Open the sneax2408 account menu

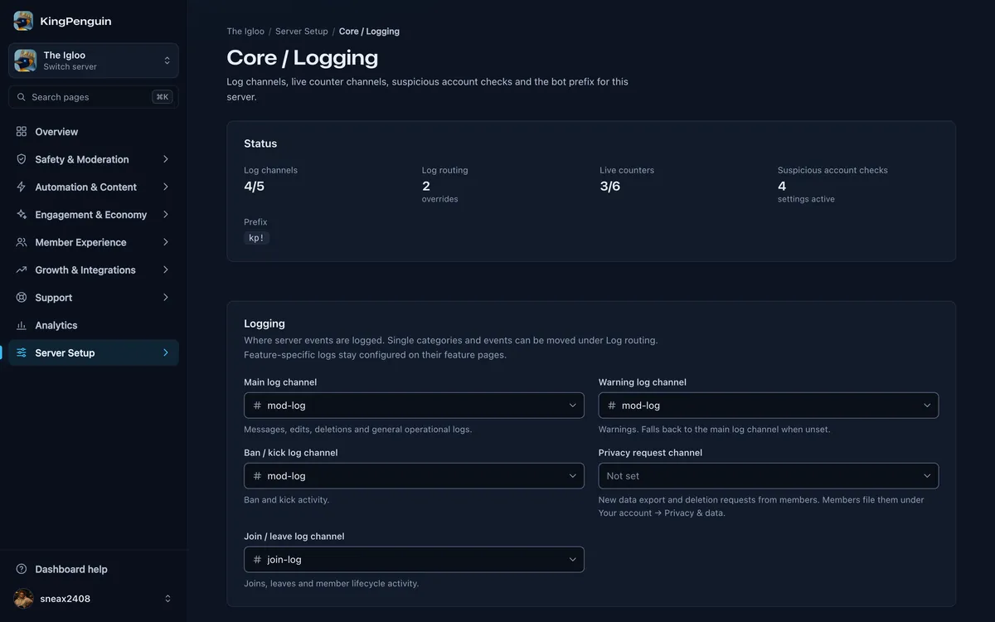coord(93,599)
